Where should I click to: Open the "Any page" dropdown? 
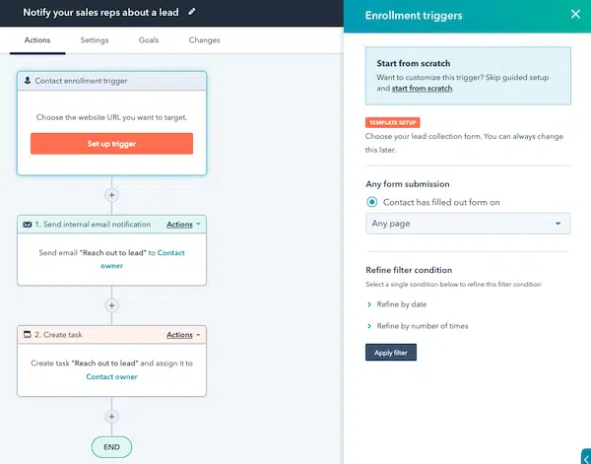click(467, 224)
